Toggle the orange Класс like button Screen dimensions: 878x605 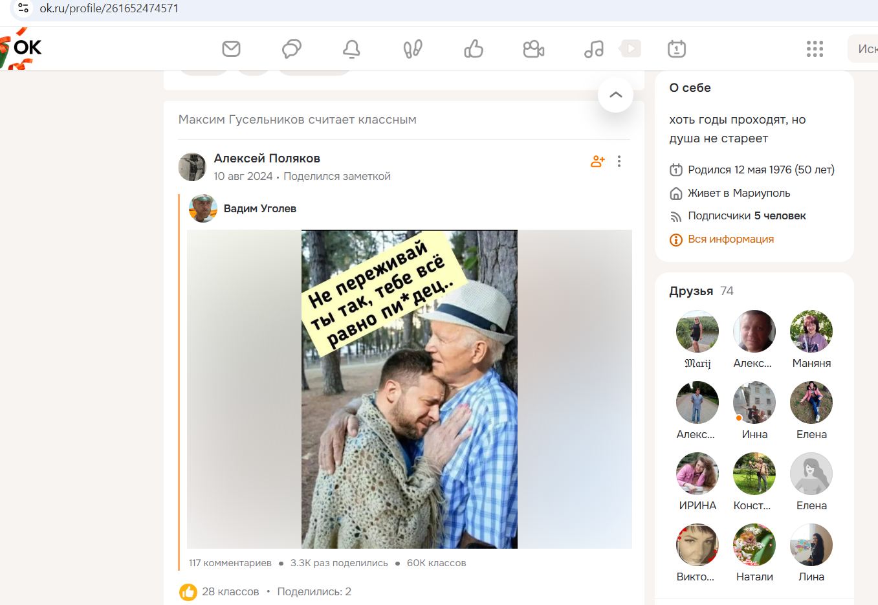pos(188,591)
